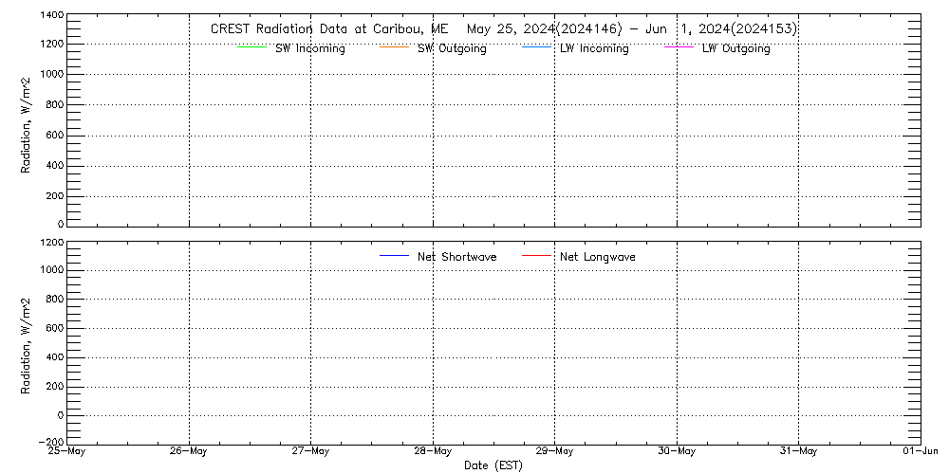Screen dimensions: 949x474
Task: Click the Date (EST) axis title
Action: point(493,465)
